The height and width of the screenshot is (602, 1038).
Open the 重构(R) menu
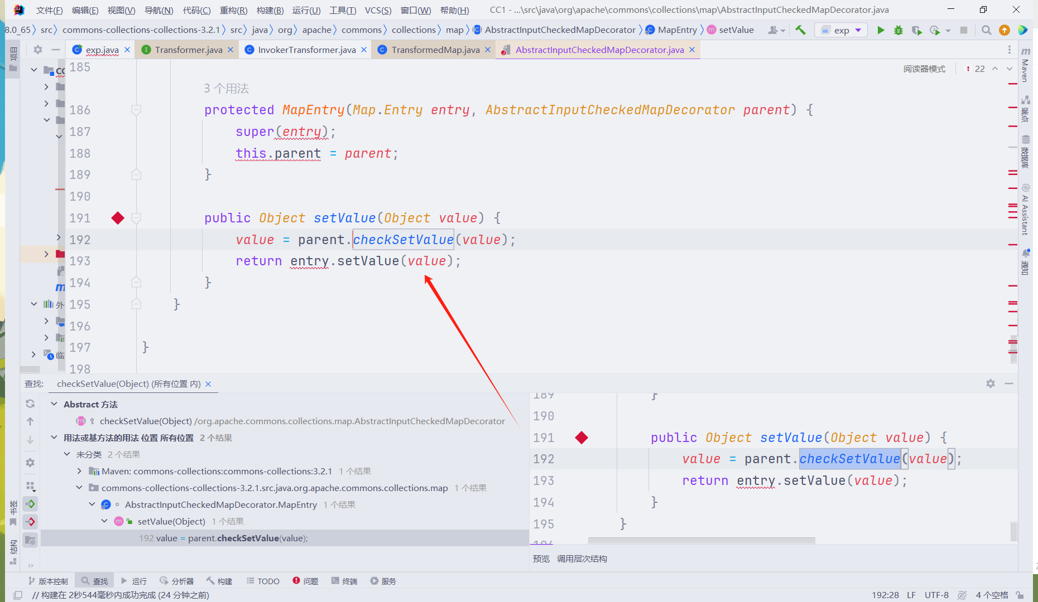coord(233,10)
